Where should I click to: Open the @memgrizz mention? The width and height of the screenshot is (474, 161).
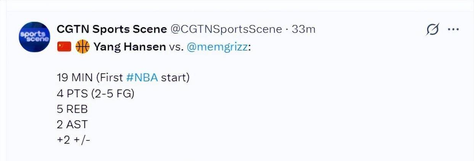tap(217, 47)
